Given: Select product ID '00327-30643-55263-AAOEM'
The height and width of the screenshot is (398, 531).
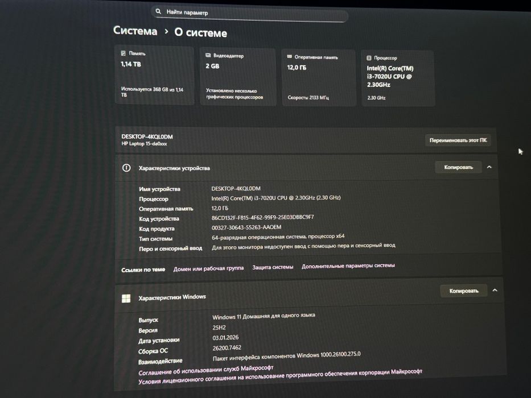Looking at the screenshot, I should click(x=246, y=227).
